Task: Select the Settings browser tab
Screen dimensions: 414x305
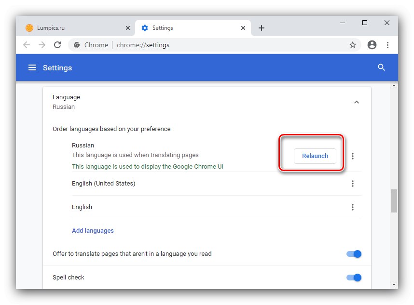Action: [x=193, y=28]
